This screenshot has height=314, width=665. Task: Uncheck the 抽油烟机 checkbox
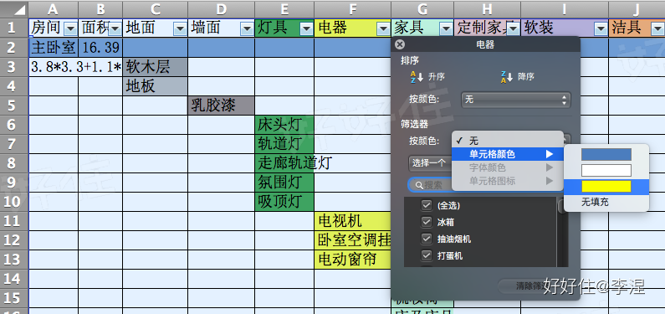427,239
